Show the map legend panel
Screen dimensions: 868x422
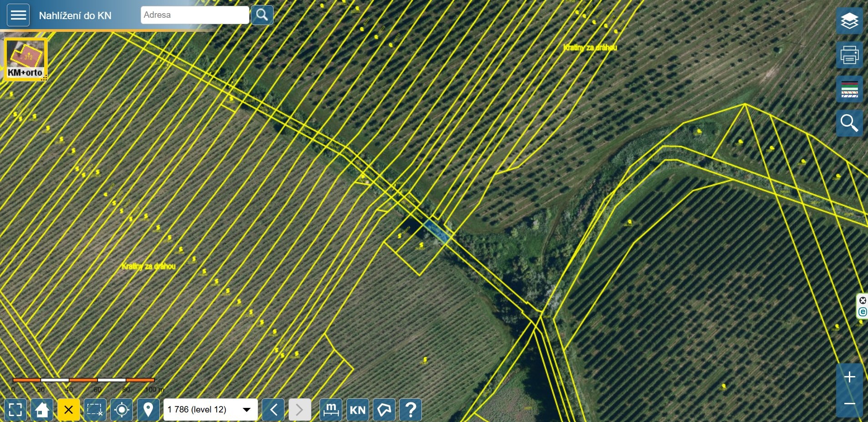pos(849,89)
